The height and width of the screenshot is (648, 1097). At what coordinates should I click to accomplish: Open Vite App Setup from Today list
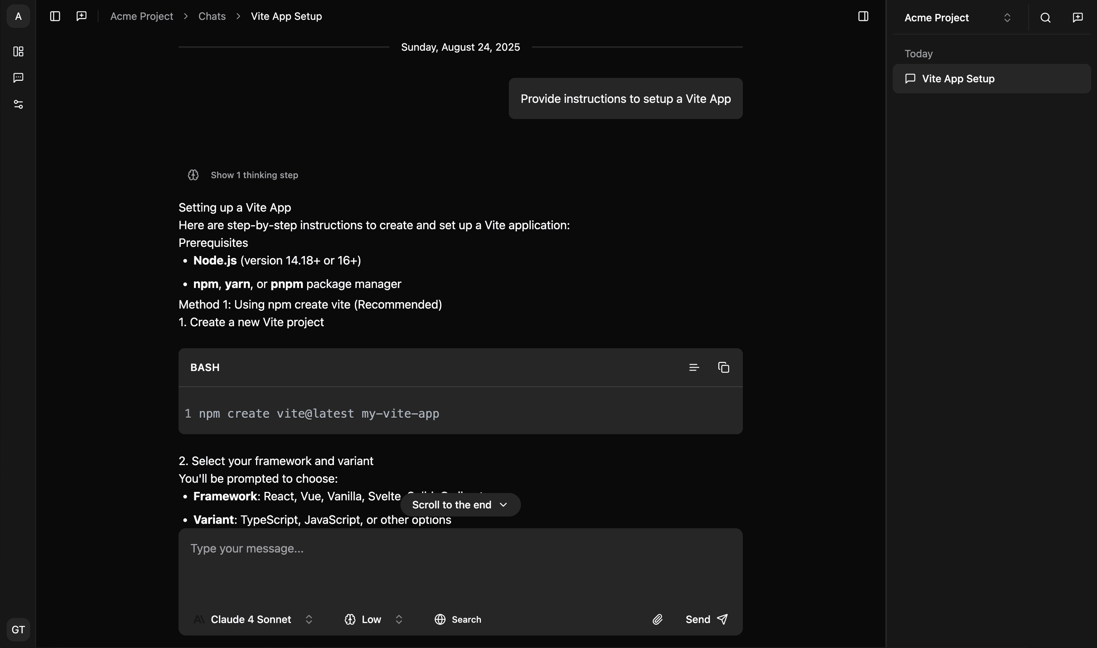tap(991, 79)
